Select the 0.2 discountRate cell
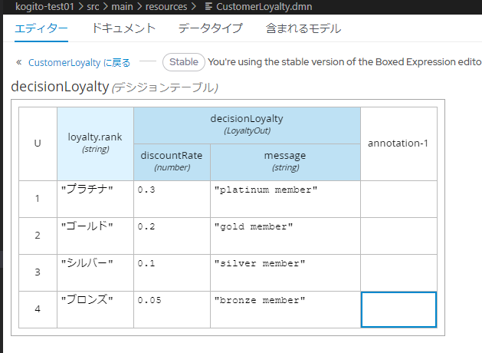 (172, 236)
